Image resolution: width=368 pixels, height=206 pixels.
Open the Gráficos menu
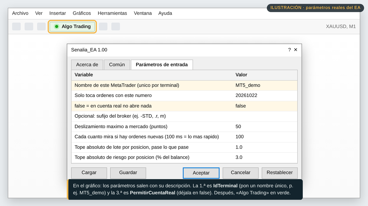pos(82,13)
